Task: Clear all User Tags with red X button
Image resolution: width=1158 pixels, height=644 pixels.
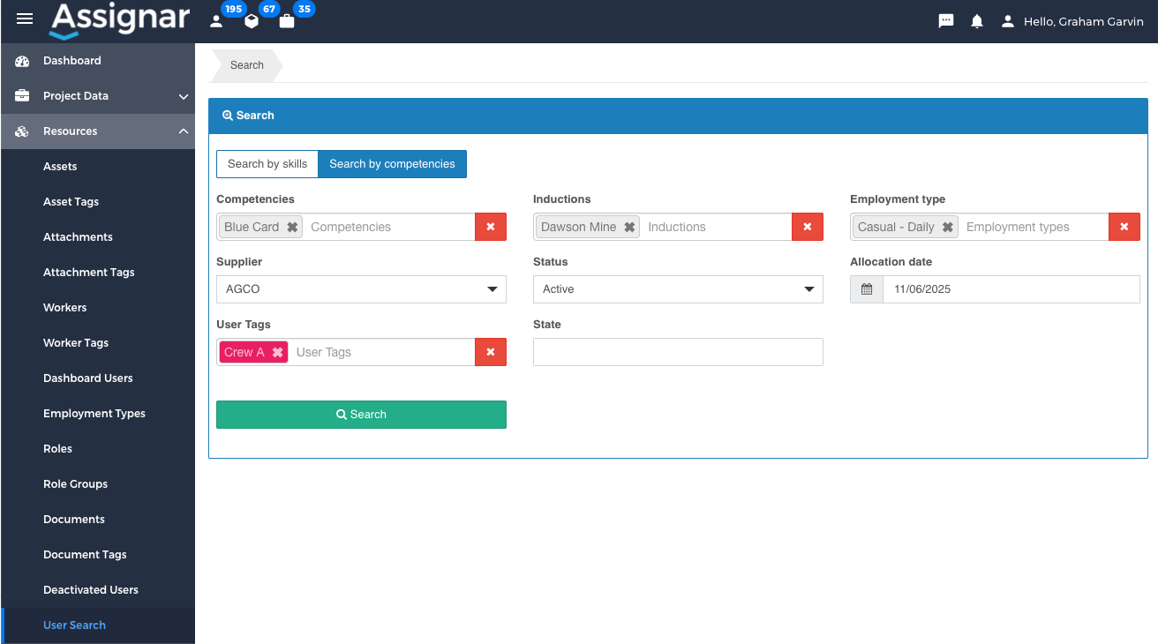Action: (491, 352)
